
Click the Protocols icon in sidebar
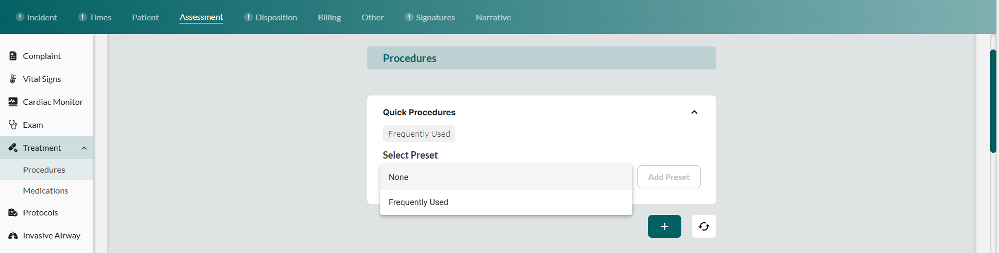tap(13, 212)
